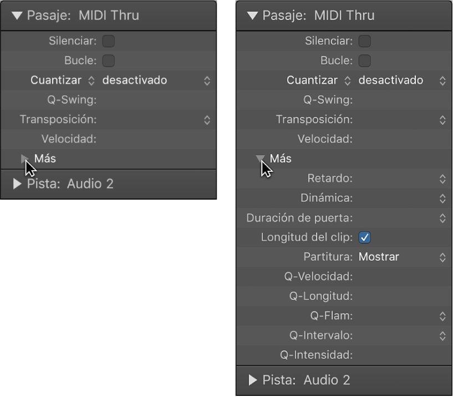Expand Más with the right-pointing triangle
This screenshot has height=397, width=453.
click(x=25, y=159)
